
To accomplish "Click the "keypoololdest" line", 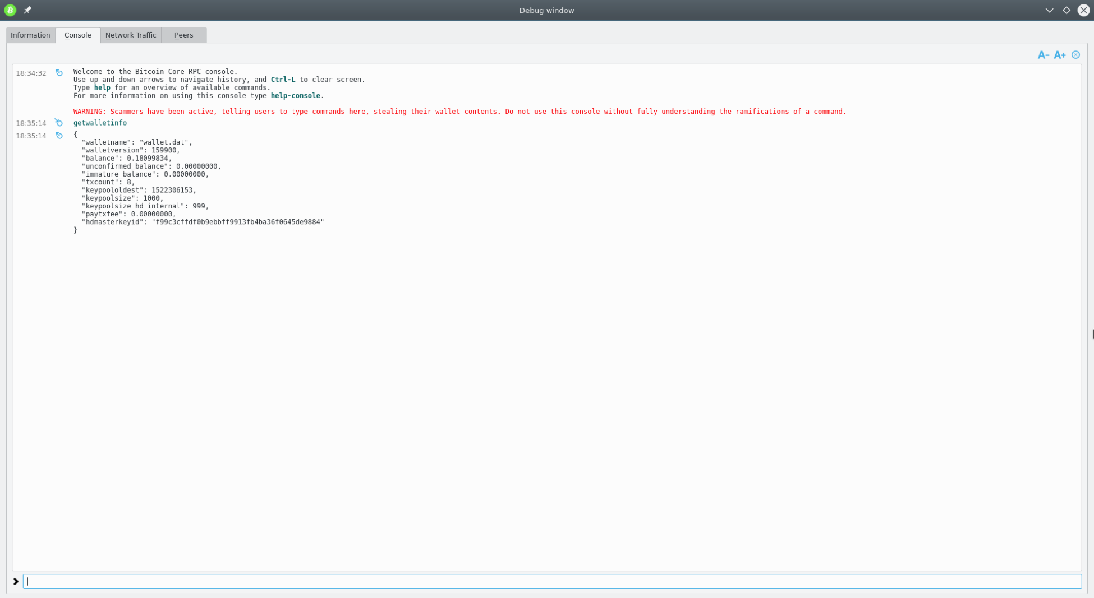I will pyautogui.click(x=139, y=191).
